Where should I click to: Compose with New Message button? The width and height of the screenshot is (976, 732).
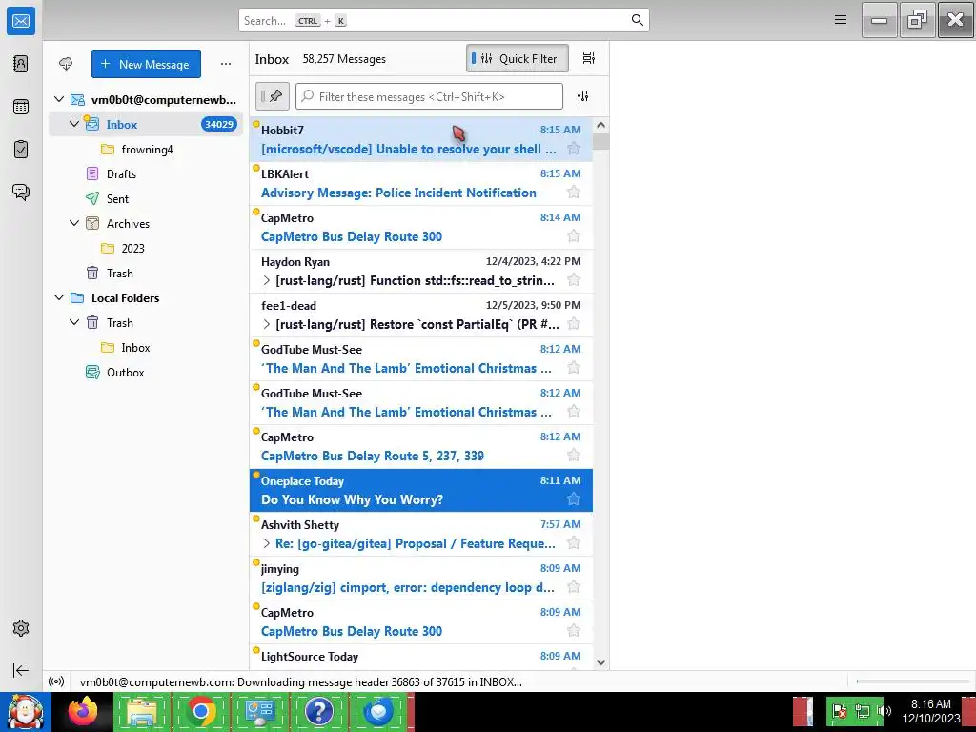[x=146, y=64]
